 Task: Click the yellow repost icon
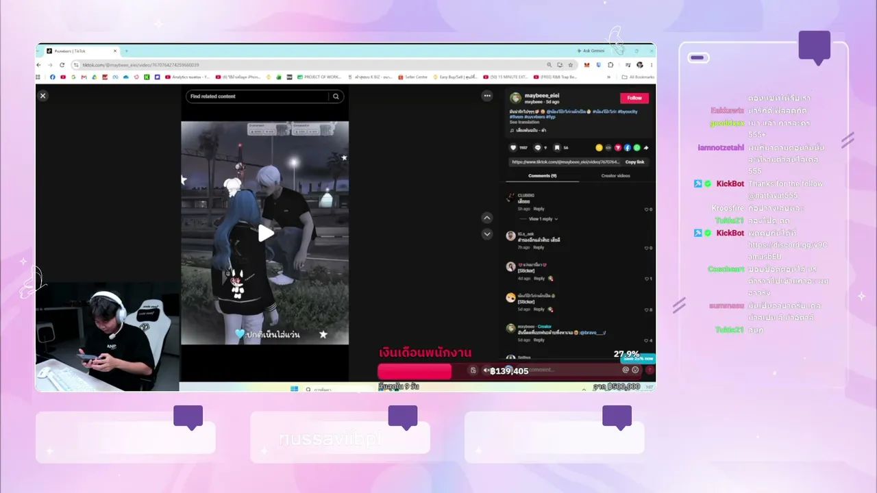pyautogui.click(x=599, y=147)
